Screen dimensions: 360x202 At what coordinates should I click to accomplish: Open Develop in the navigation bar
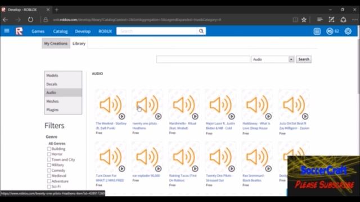click(83, 31)
